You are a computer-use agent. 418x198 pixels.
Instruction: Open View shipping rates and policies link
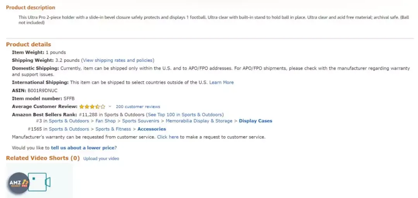click(x=118, y=60)
